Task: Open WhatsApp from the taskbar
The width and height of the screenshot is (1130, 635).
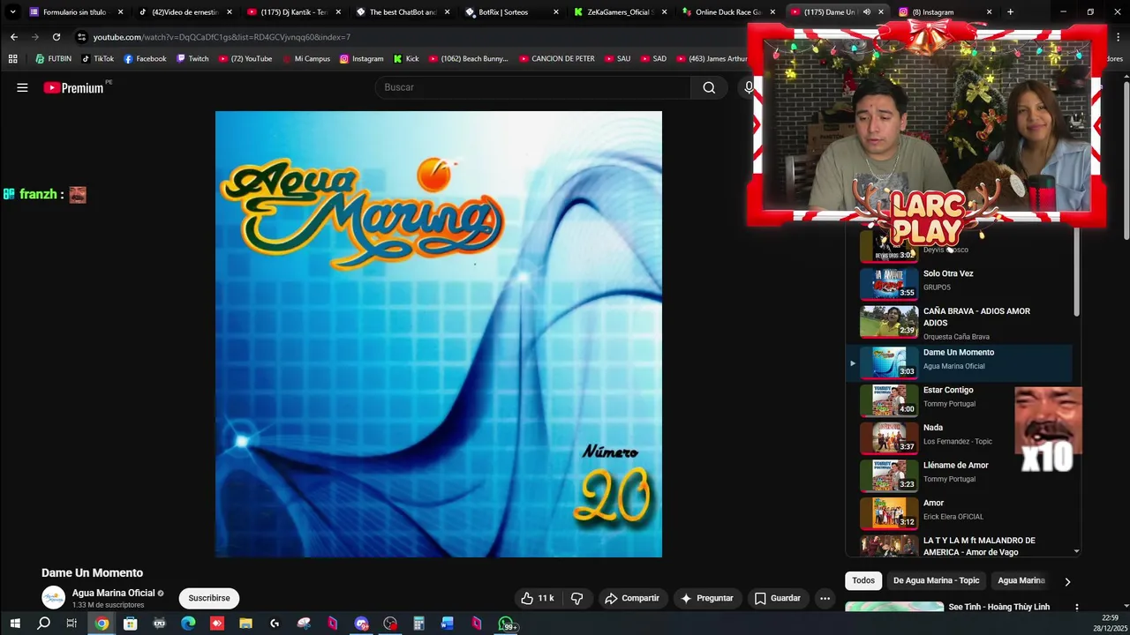Action: pos(506,624)
